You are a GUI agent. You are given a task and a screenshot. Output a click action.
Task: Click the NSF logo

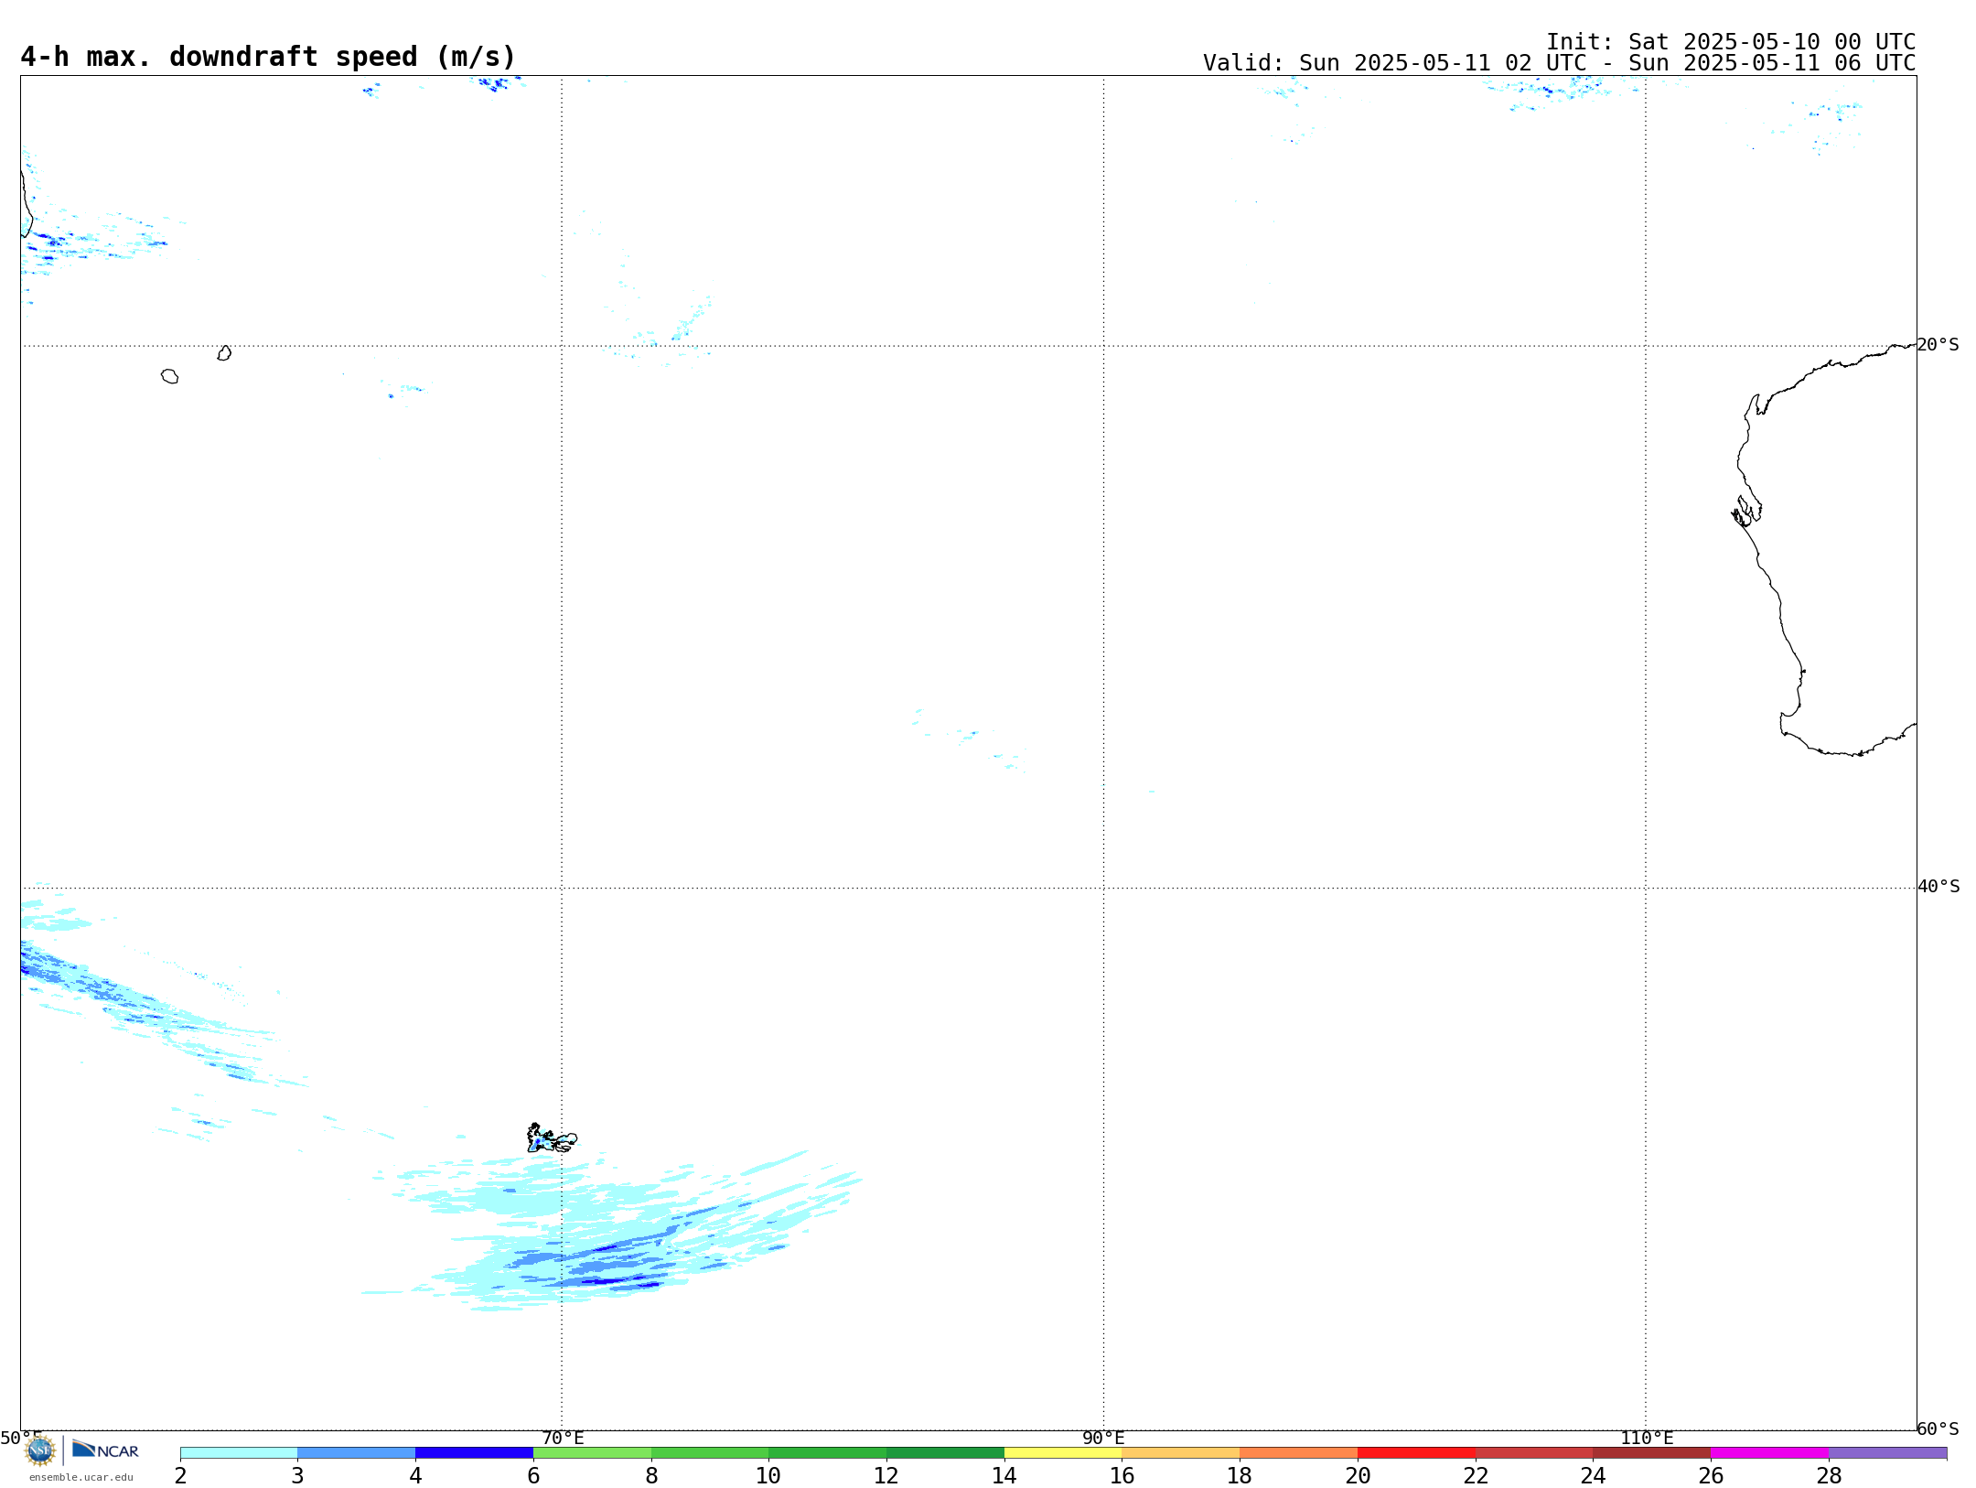[x=40, y=1450]
